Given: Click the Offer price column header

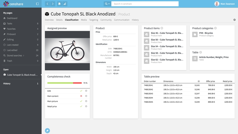Looking at the screenshot, I should (x=210, y=81).
